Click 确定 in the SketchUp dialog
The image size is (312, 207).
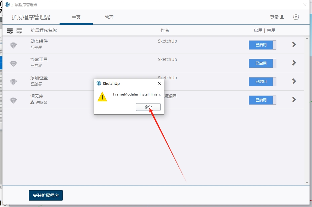pyautogui.click(x=148, y=107)
